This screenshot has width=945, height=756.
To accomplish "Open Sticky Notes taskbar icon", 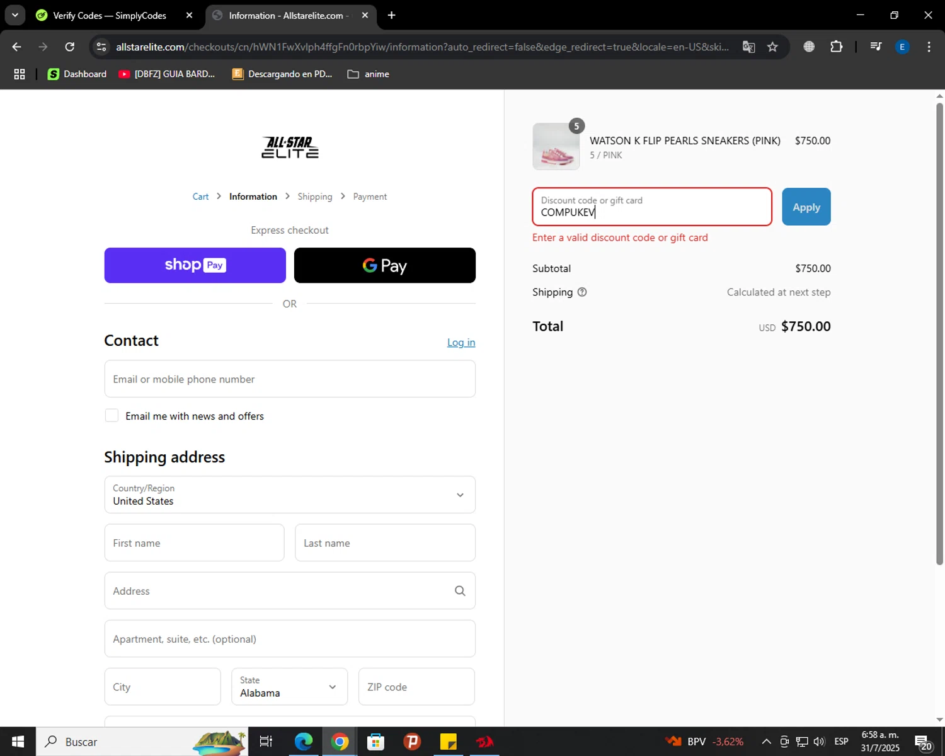I will click(x=448, y=742).
